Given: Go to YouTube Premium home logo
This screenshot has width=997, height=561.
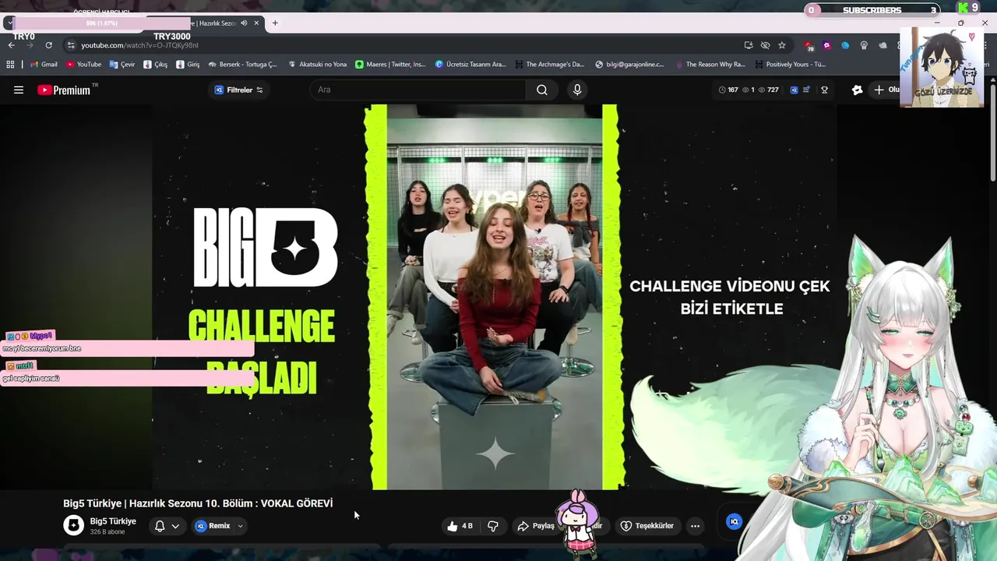Looking at the screenshot, I should coord(64,90).
